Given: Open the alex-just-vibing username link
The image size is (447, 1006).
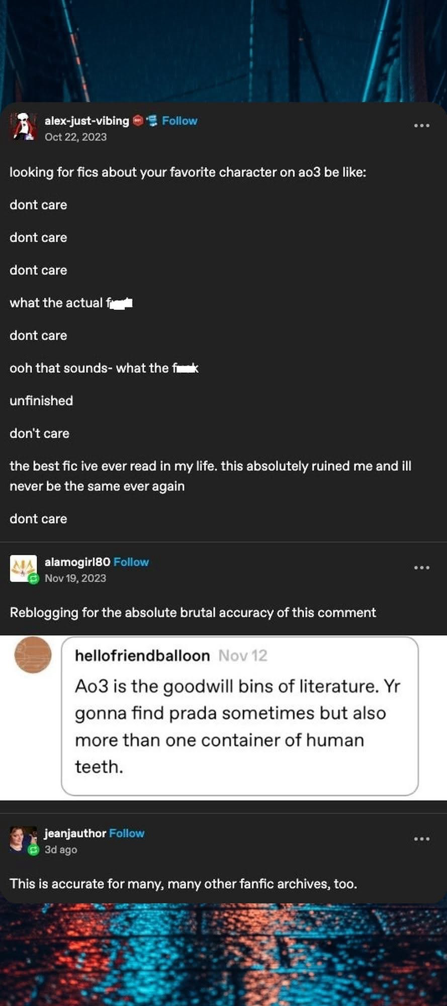Looking at the screenshot, I should point(86,121).
